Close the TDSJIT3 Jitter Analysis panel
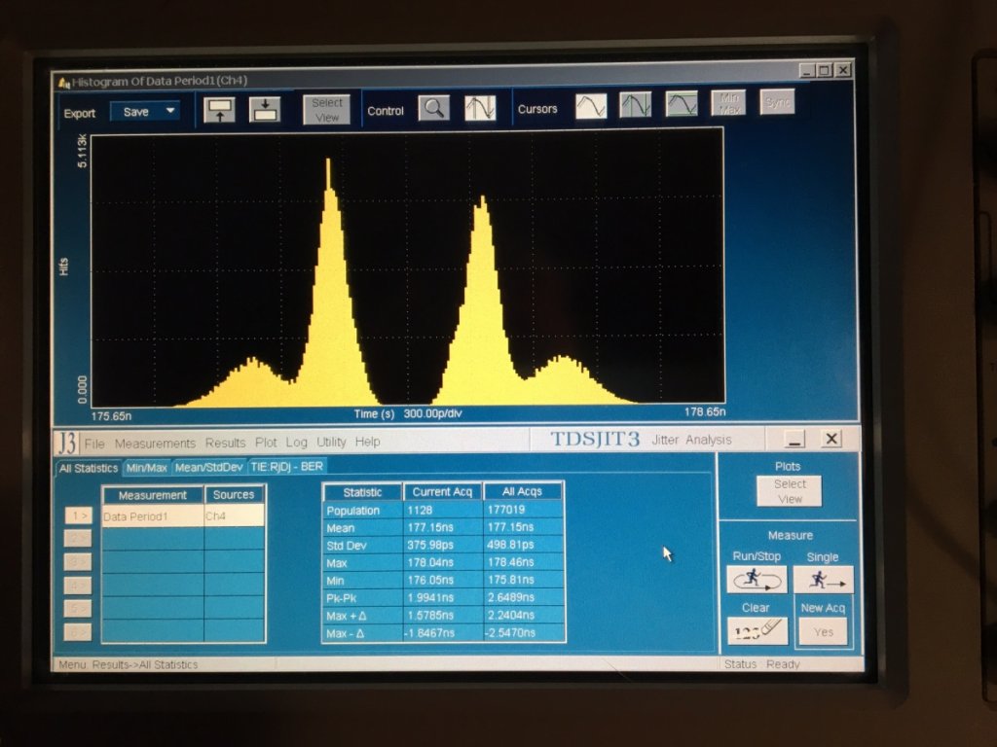 point(831,439)
